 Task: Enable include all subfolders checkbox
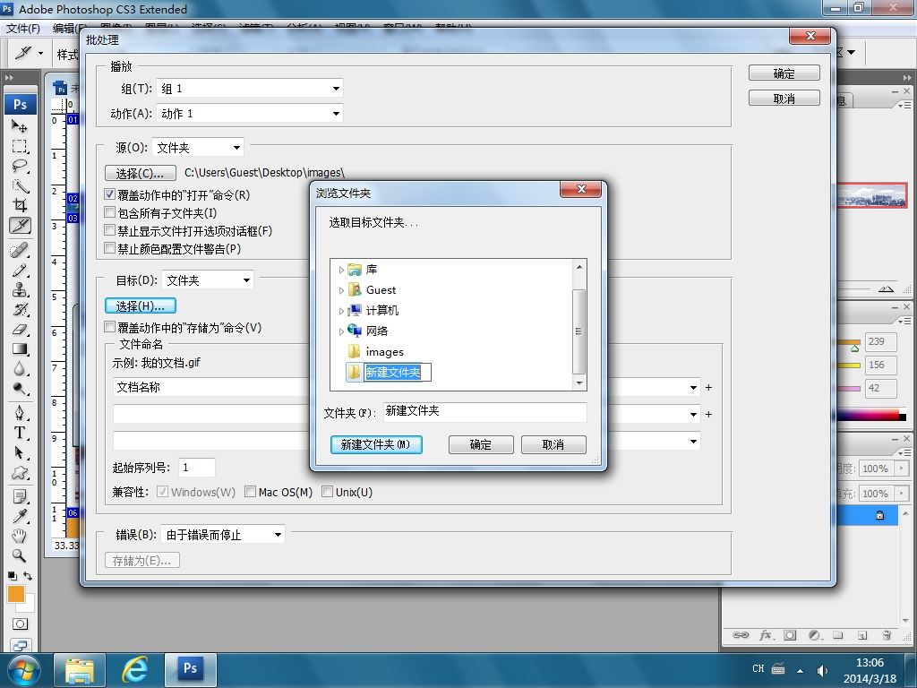point(109,212)
